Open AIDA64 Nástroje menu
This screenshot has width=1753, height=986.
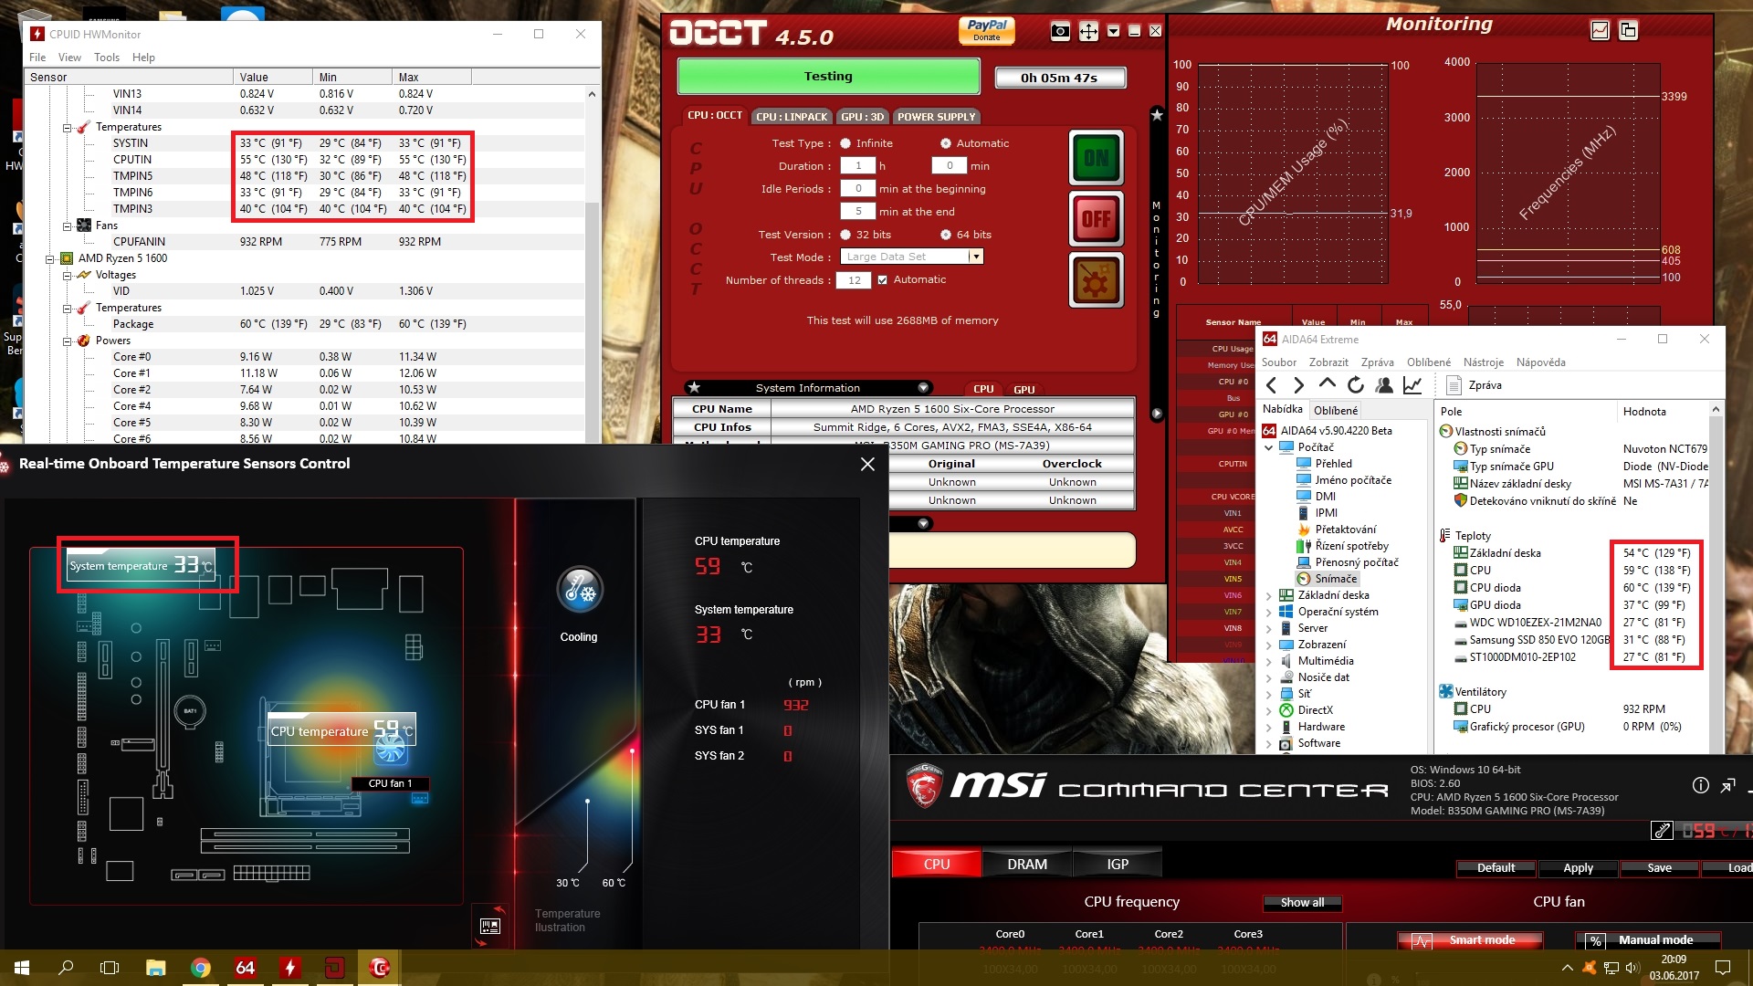click(1484, 362)
